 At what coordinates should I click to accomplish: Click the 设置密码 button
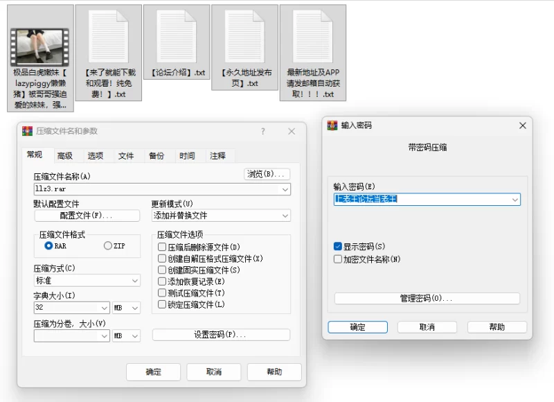point(220,336)
